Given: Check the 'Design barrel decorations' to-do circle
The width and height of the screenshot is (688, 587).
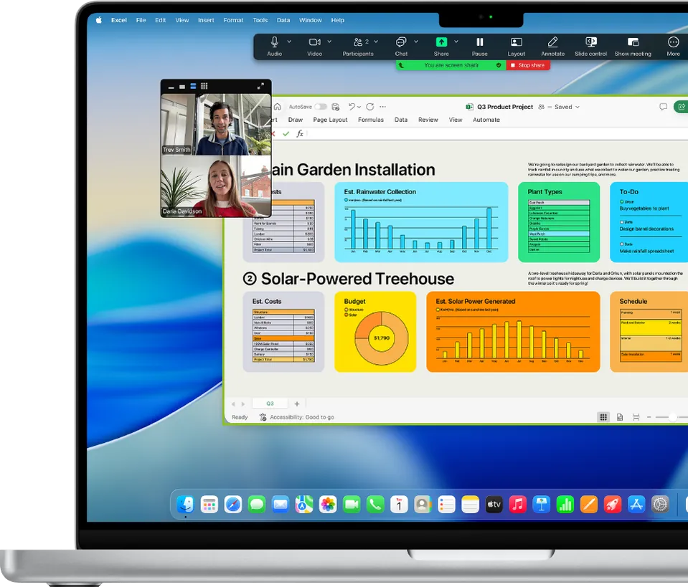Looking at the screenshot, I should pyautogui.click(x=622, y=222).
